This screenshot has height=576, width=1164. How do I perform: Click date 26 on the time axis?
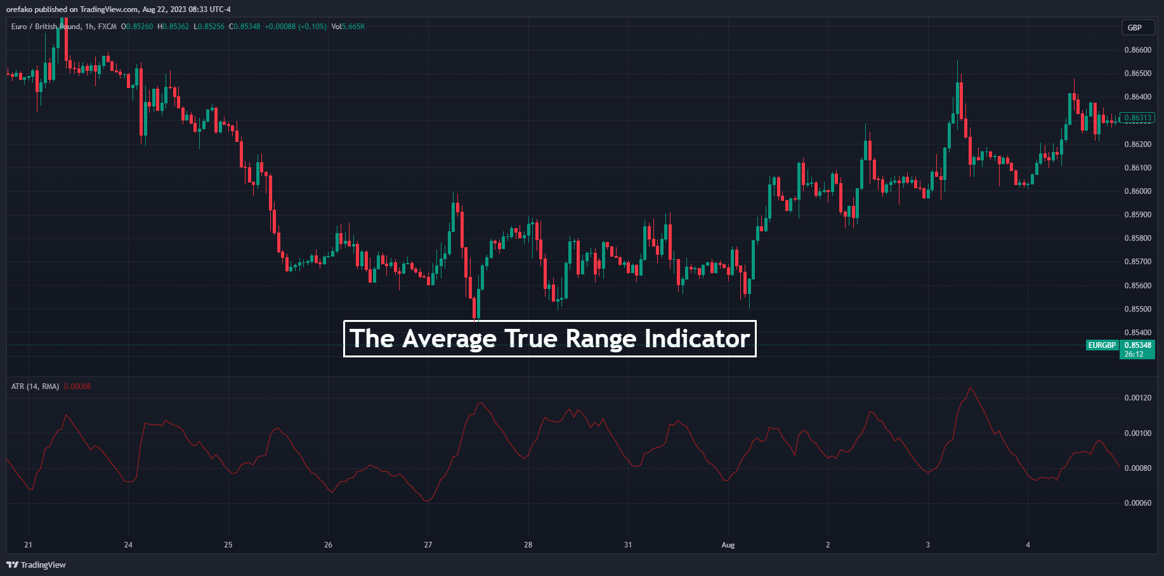pyautogui.click(x=328, y=545)
